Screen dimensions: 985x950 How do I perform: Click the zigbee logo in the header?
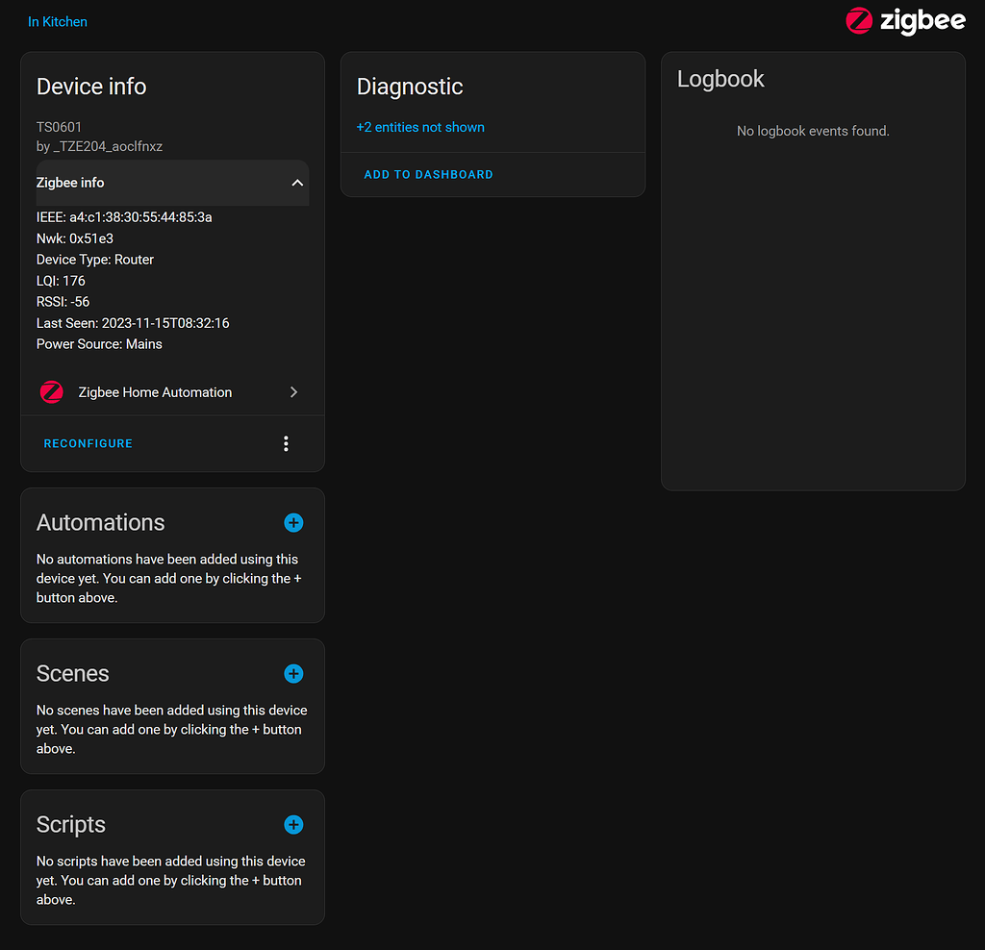[x=905, y=21]
